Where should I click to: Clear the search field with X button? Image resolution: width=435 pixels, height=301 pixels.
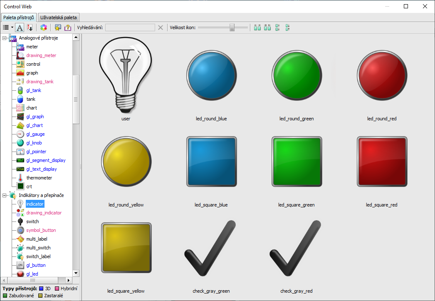point(161,27)
